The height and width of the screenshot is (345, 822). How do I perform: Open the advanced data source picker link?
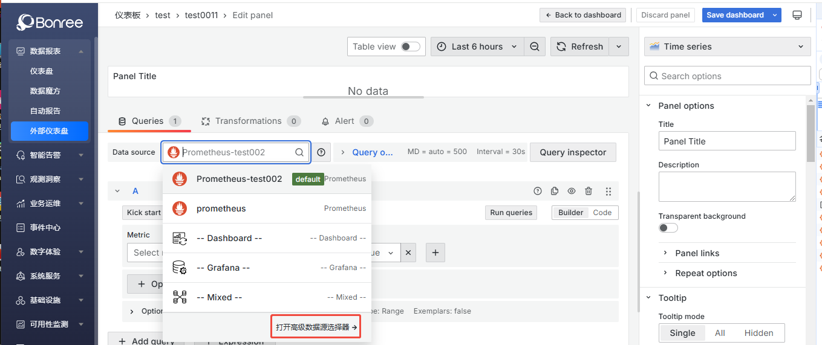click(x=316, y=327)
